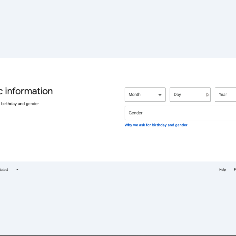Click the 'Month' placeholder label
The height and width of the screenshot is (236, 236).
[x=135, y=95]
